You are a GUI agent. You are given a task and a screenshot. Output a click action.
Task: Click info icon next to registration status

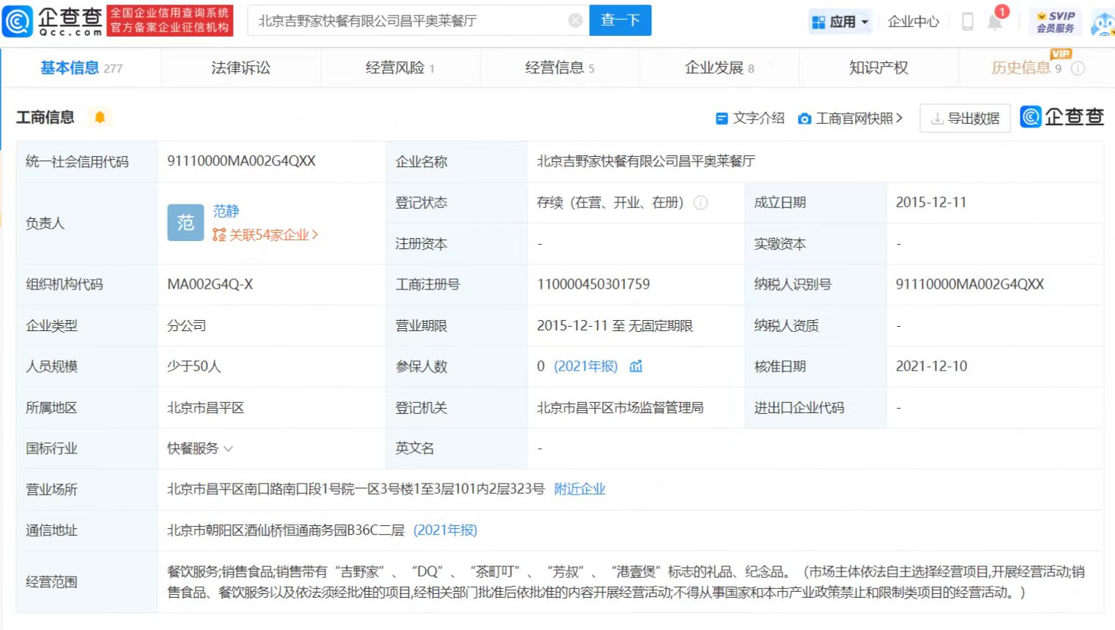pos(700,203)
